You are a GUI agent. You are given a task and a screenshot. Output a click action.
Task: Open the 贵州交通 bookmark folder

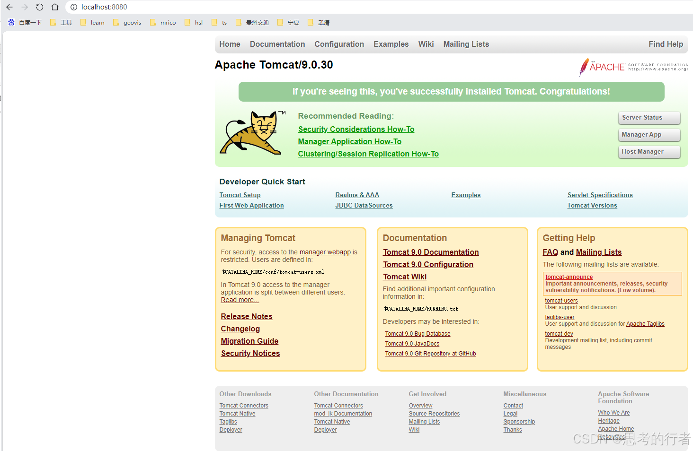(252, 22)
